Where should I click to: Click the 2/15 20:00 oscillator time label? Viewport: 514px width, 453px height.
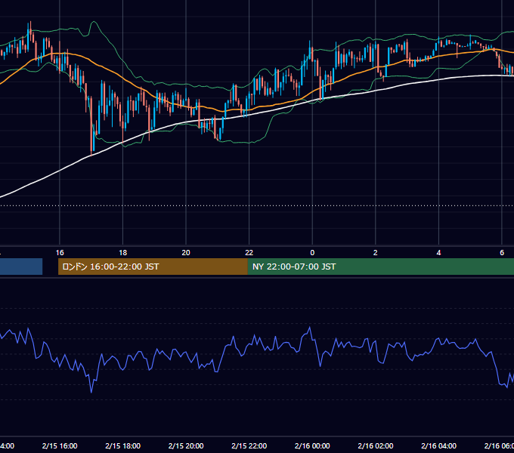[186, 445]
